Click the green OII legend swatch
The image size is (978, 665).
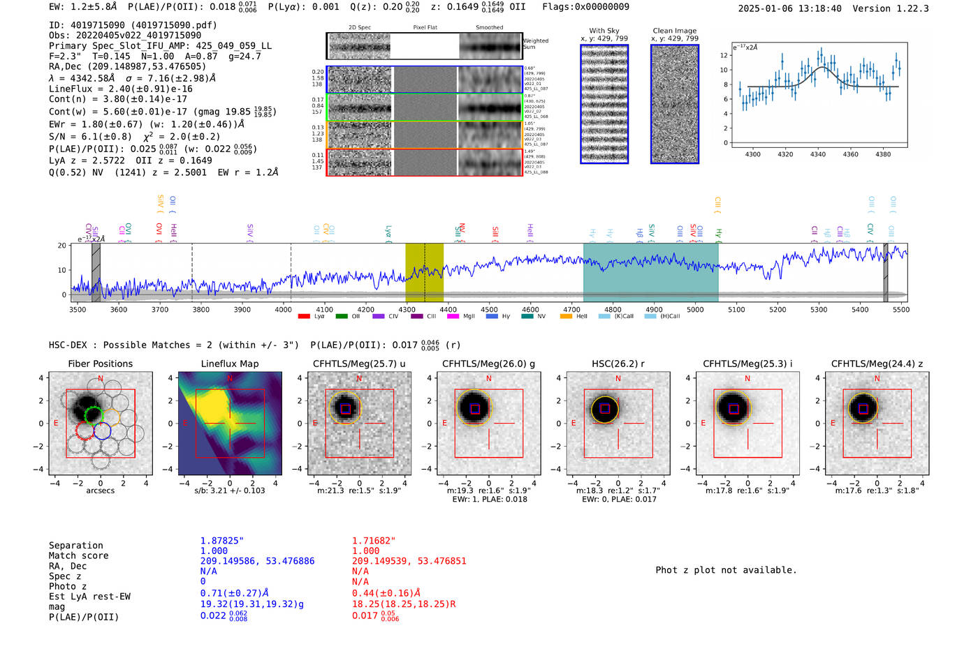coord(341,316)
